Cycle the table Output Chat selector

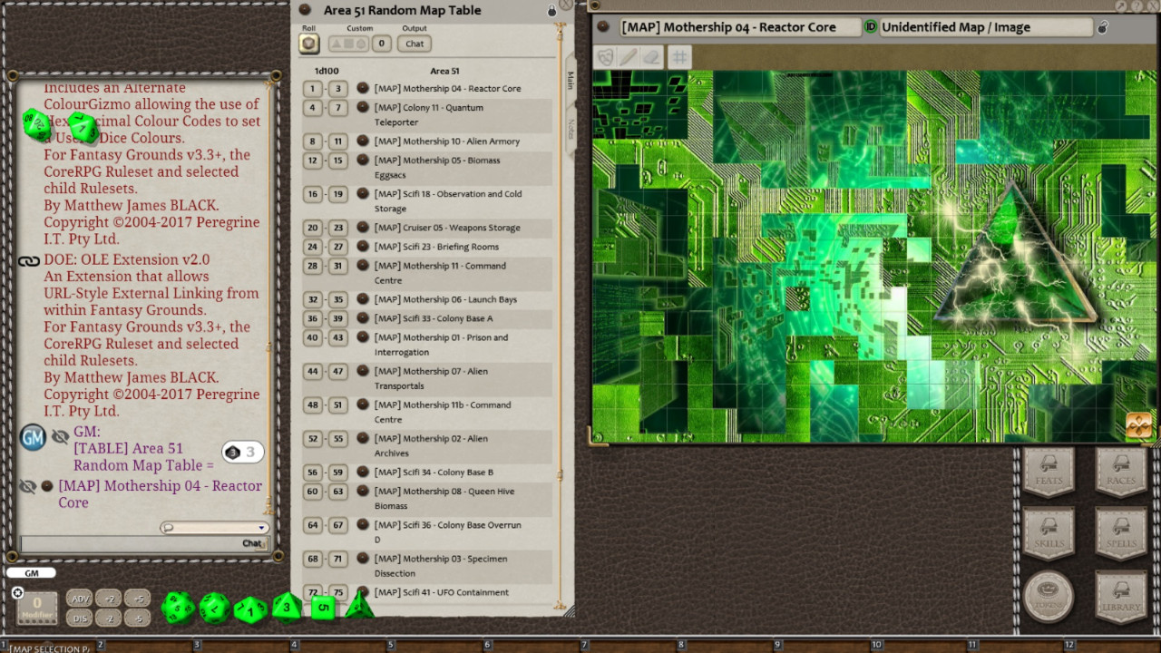415,44
